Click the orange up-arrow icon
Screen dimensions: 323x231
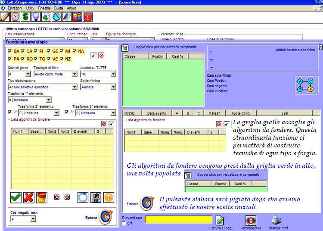coord(109,198)
